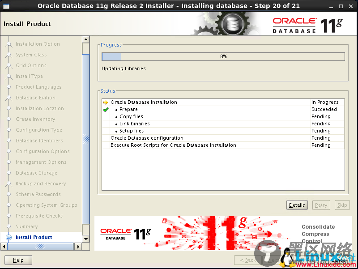The height and width of the screenshot is (269, 358).
Task: Select the Database Storage step
Action: click(36, 173)
